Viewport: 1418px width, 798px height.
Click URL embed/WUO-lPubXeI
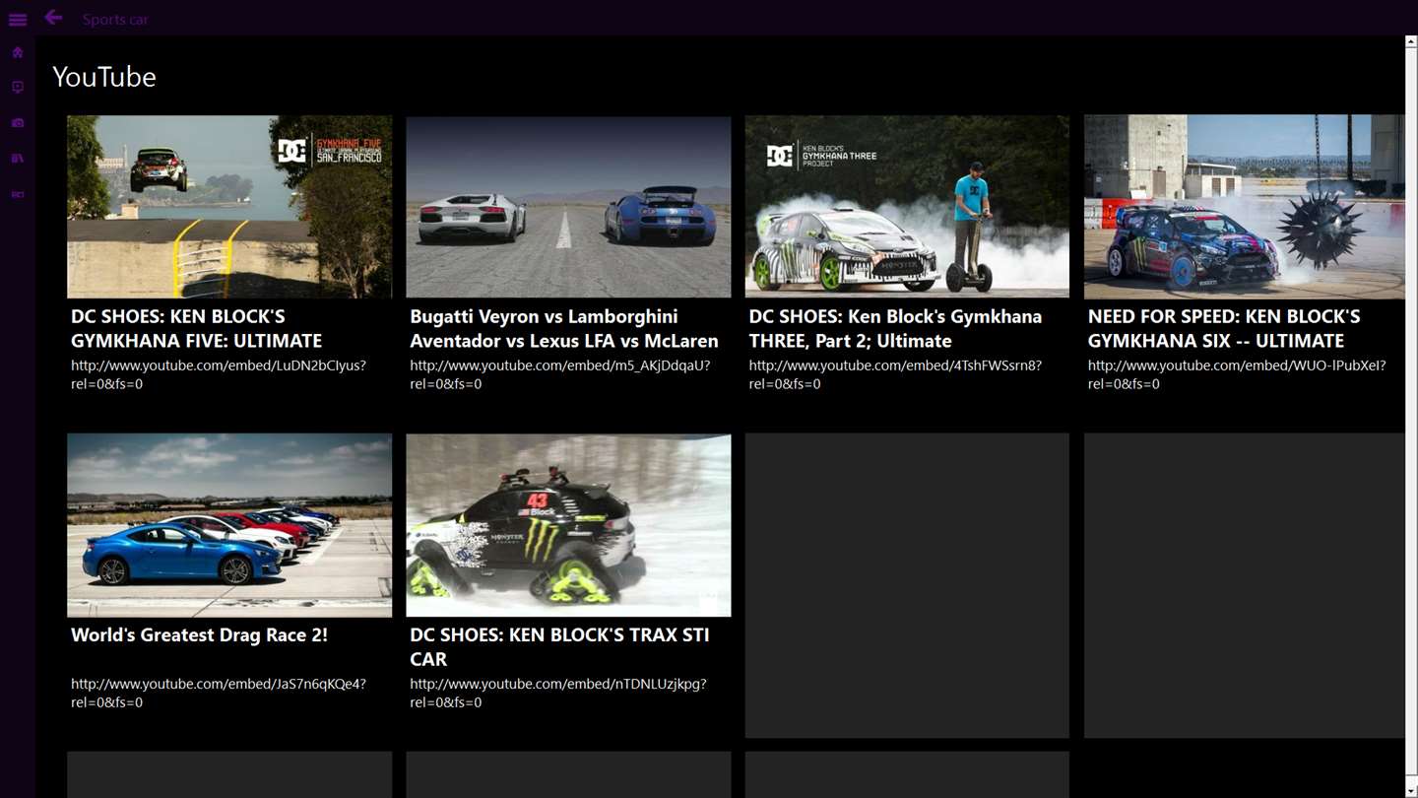pos(1237,374)
